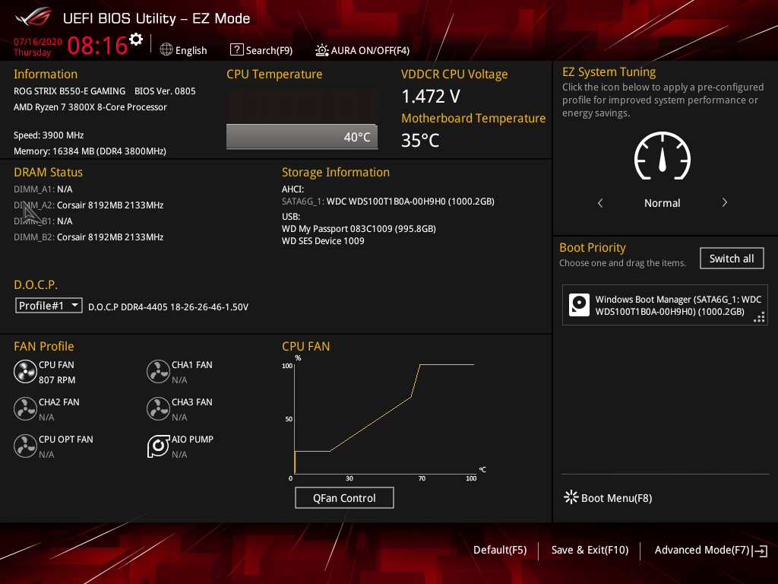Click Save & Exit(F10)
This screenshot has height=584, width=778.
[590, 550]
